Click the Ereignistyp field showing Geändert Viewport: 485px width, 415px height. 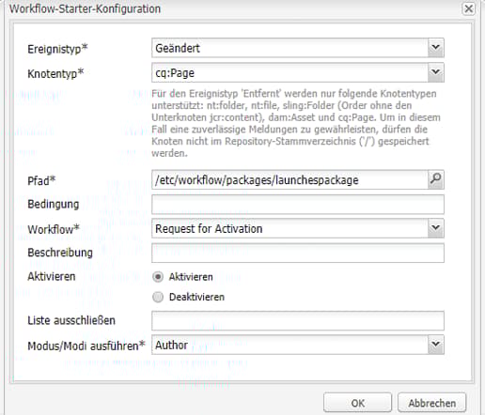click(289, 48)
